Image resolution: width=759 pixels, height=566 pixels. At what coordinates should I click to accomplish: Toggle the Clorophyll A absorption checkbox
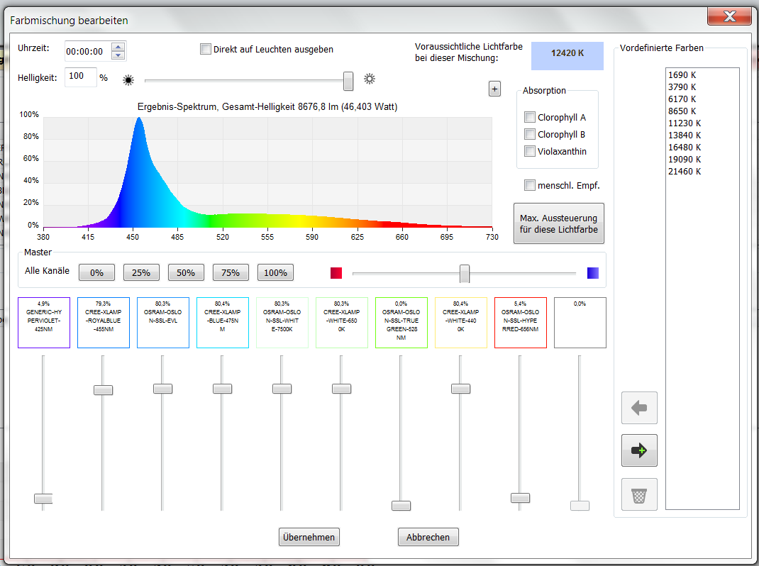point(529,117)
